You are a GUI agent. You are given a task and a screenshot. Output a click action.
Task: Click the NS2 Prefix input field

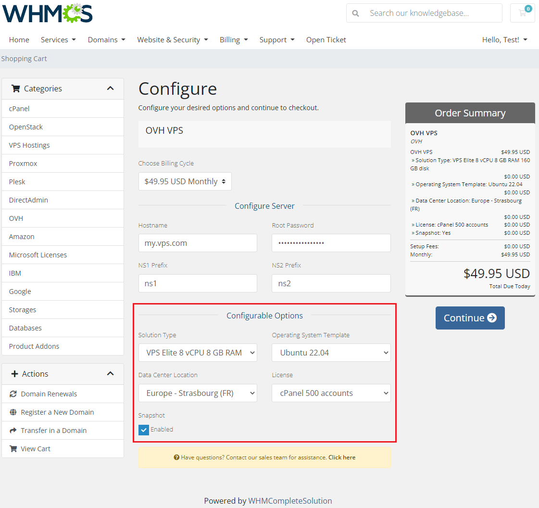(331, 283)
